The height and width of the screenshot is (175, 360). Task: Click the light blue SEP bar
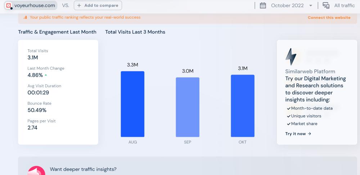188,107
